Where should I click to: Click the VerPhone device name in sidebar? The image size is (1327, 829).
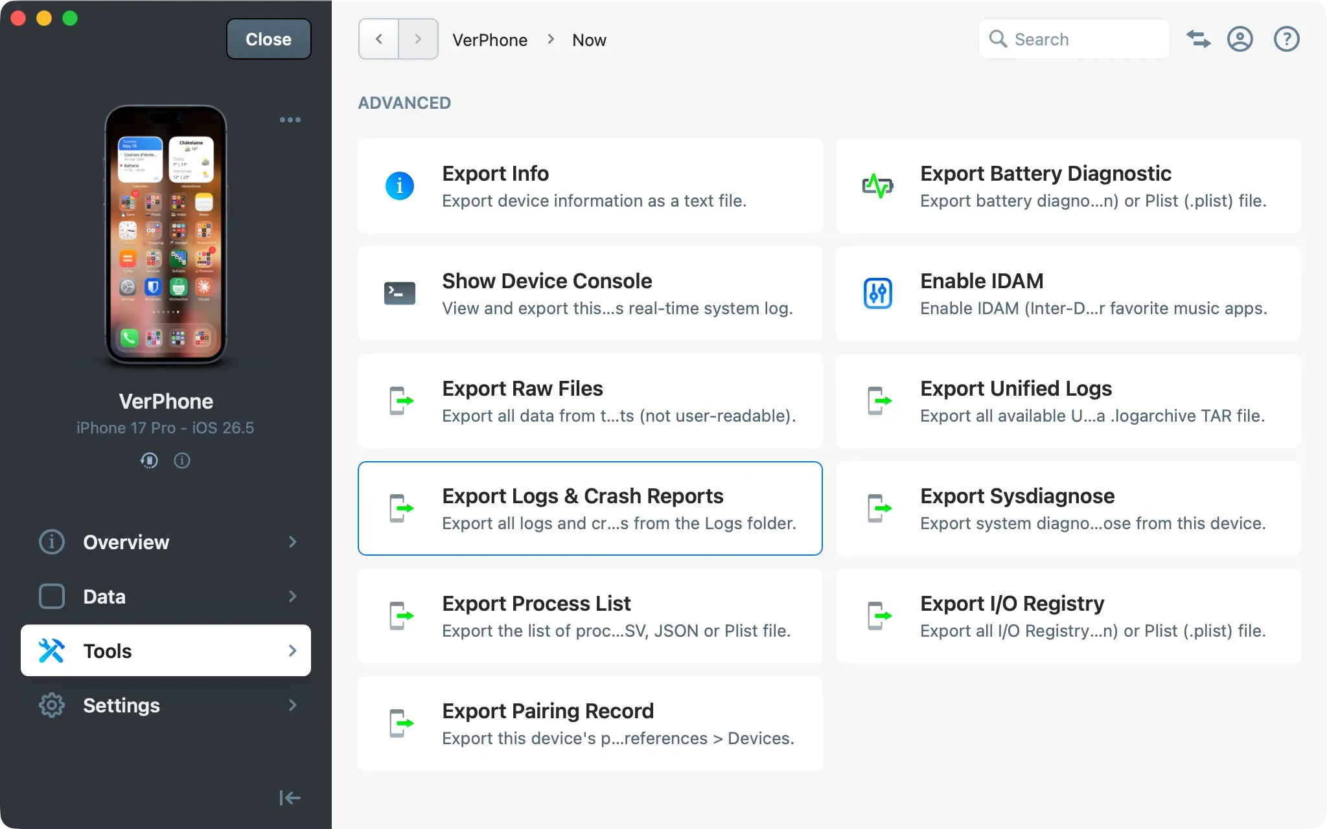(166, 402)
